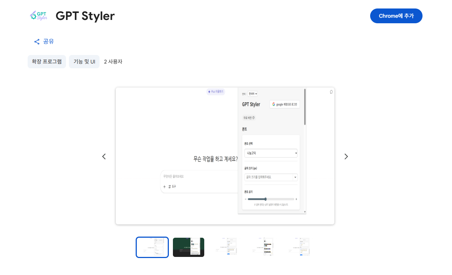Select the second dark green screenshot thumbnail
This screenshot has height=275, width=452.
tap(188, 247)
